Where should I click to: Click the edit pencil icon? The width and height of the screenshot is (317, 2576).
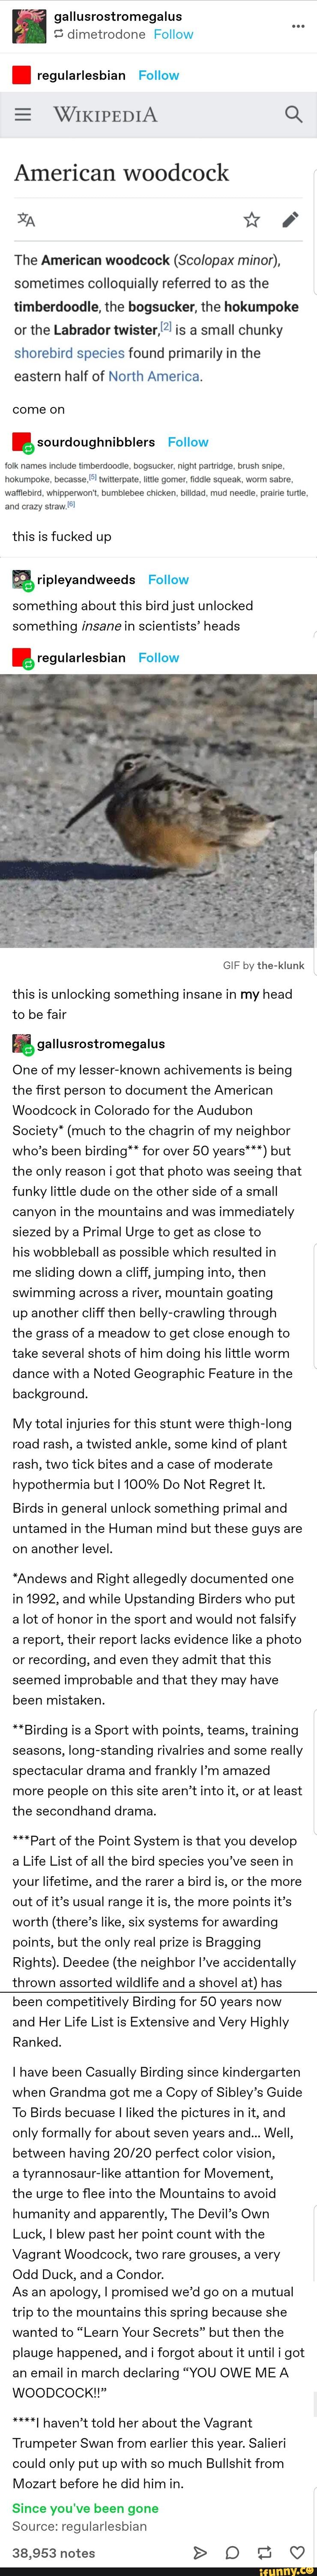[x=290, y=220]
